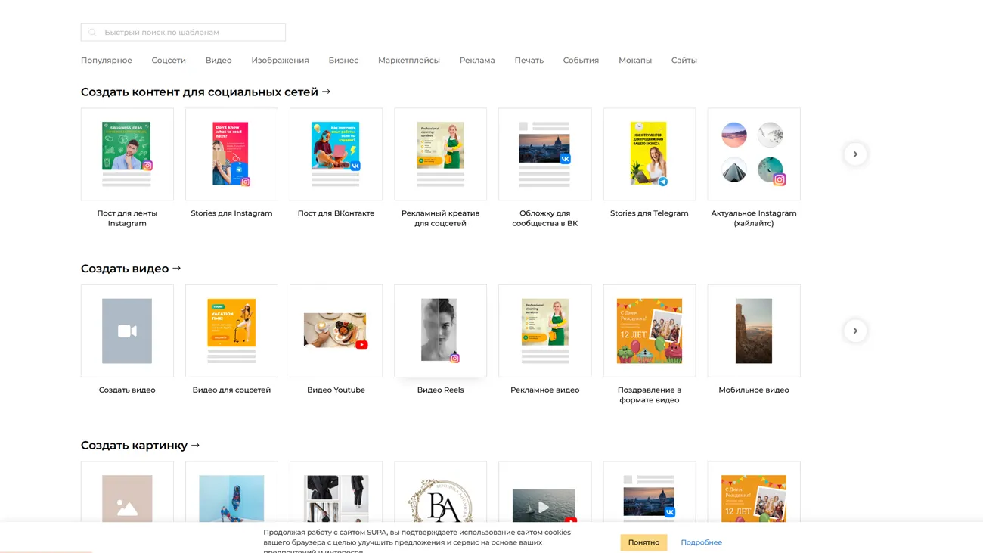Open Обложку для сообщества в ВК
The image size is (983, 553).
[x=544, y=154]
